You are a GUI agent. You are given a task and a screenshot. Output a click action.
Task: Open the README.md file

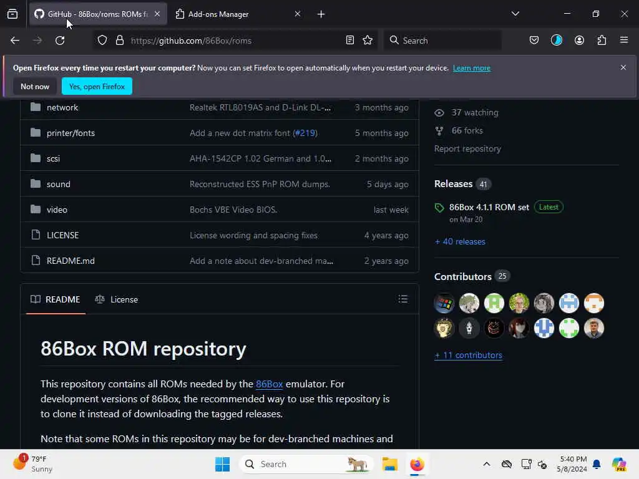coord(71,261)
